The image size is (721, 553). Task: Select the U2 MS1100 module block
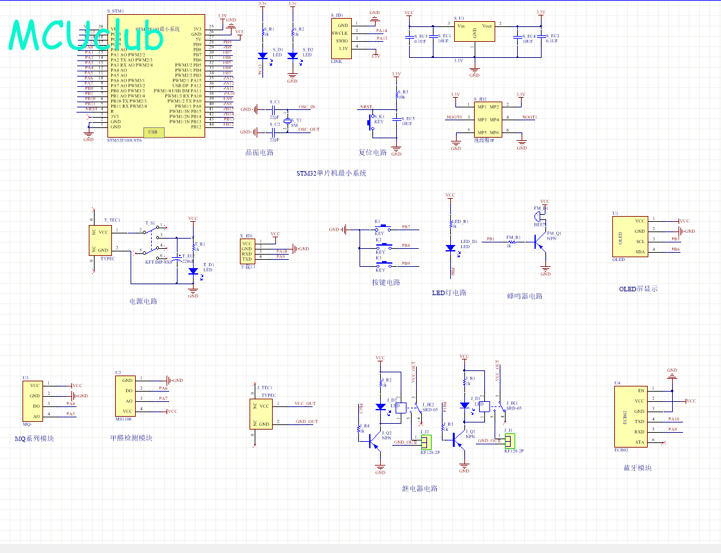coord(125,396)
